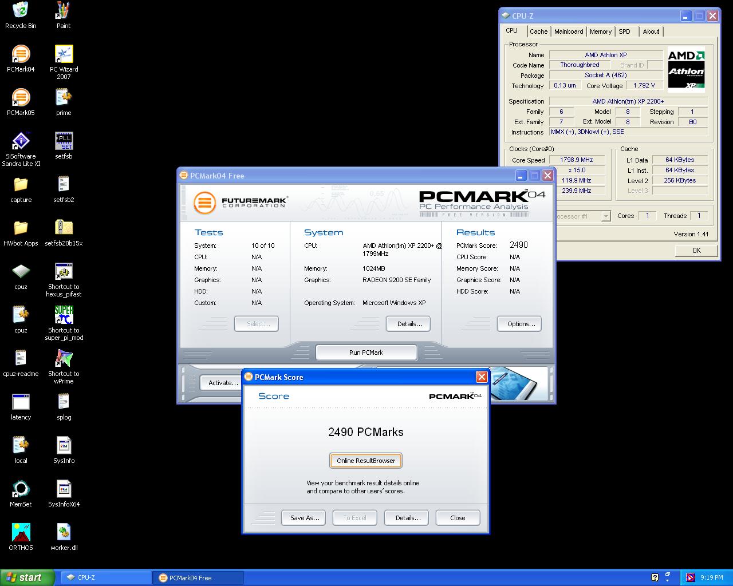Switch to CPU-Z in the taskbar

pos(106,578)
